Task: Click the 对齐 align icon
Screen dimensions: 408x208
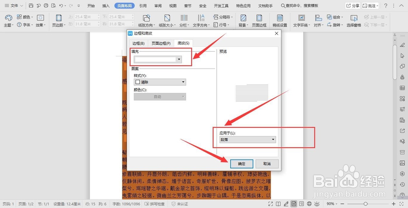Action: point(319,18)
